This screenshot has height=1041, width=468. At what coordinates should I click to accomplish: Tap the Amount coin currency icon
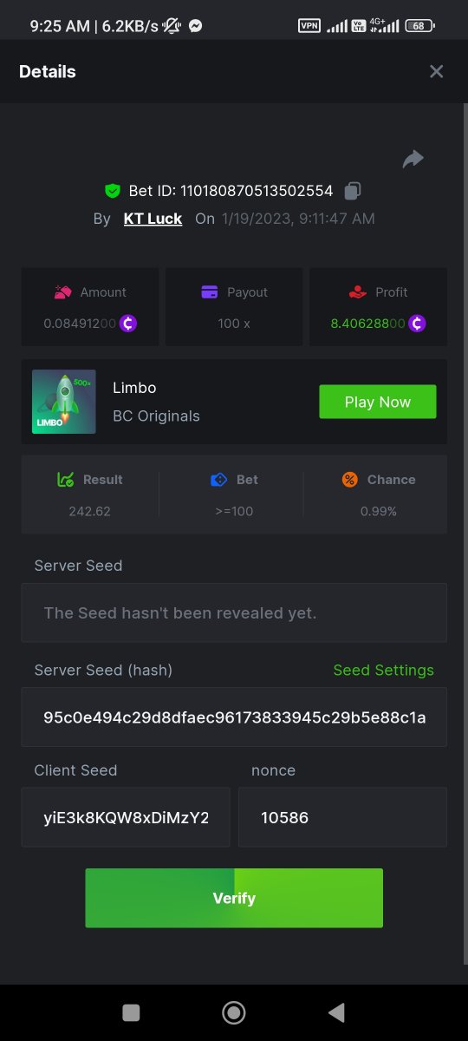[x=127, y=324]
